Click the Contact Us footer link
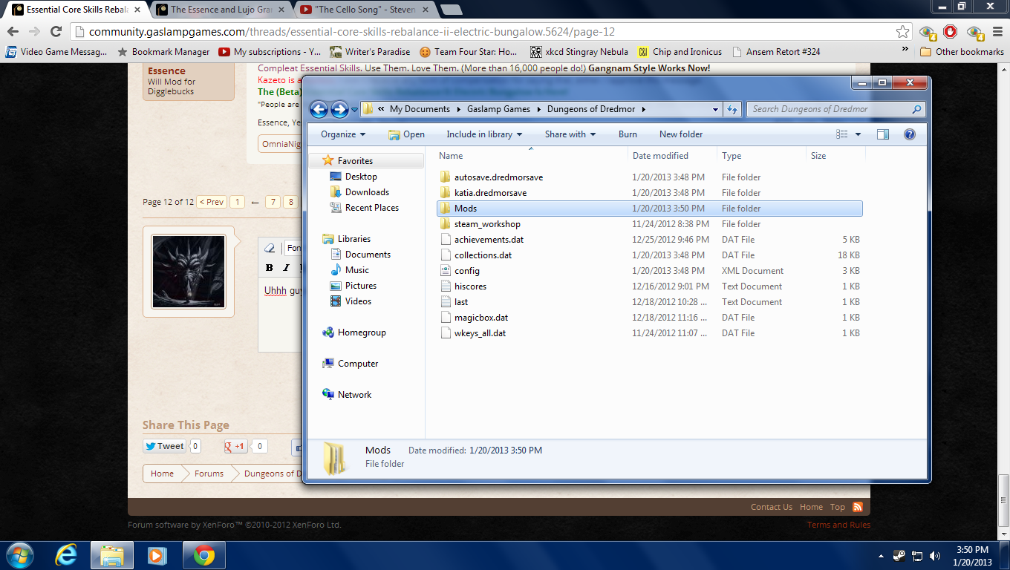 click(x=771, y=507)
